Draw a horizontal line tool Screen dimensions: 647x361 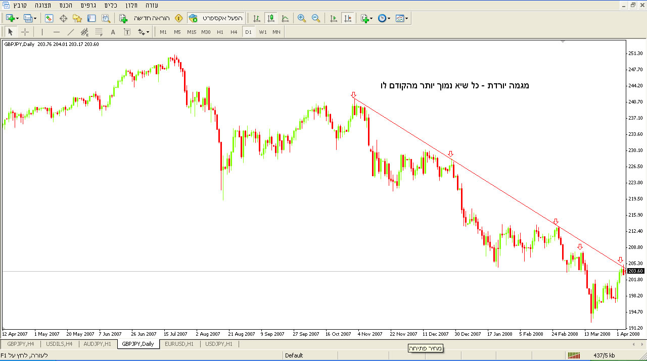(57, 32)
